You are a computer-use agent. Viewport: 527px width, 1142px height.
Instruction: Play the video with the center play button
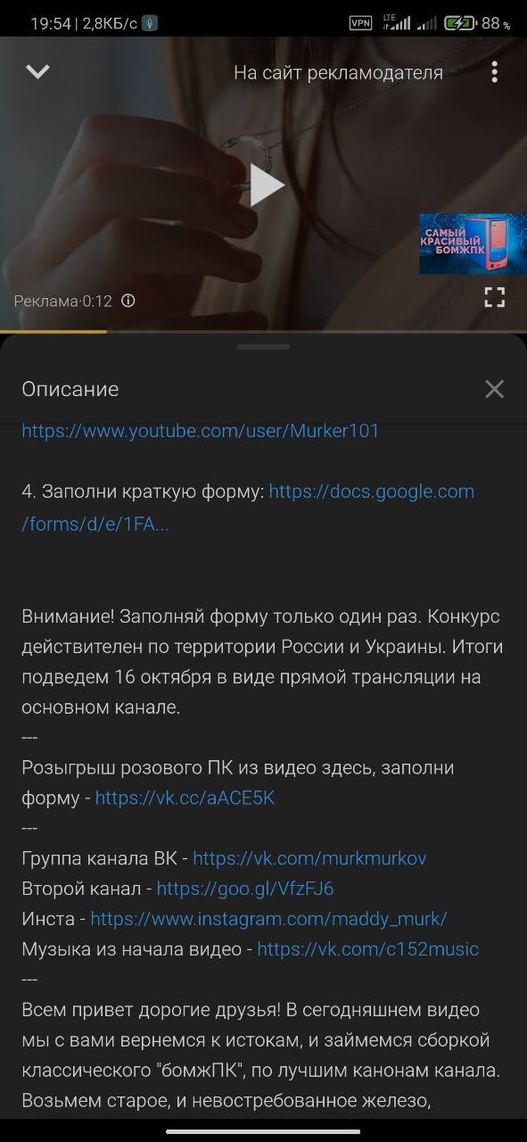[266, 185]
